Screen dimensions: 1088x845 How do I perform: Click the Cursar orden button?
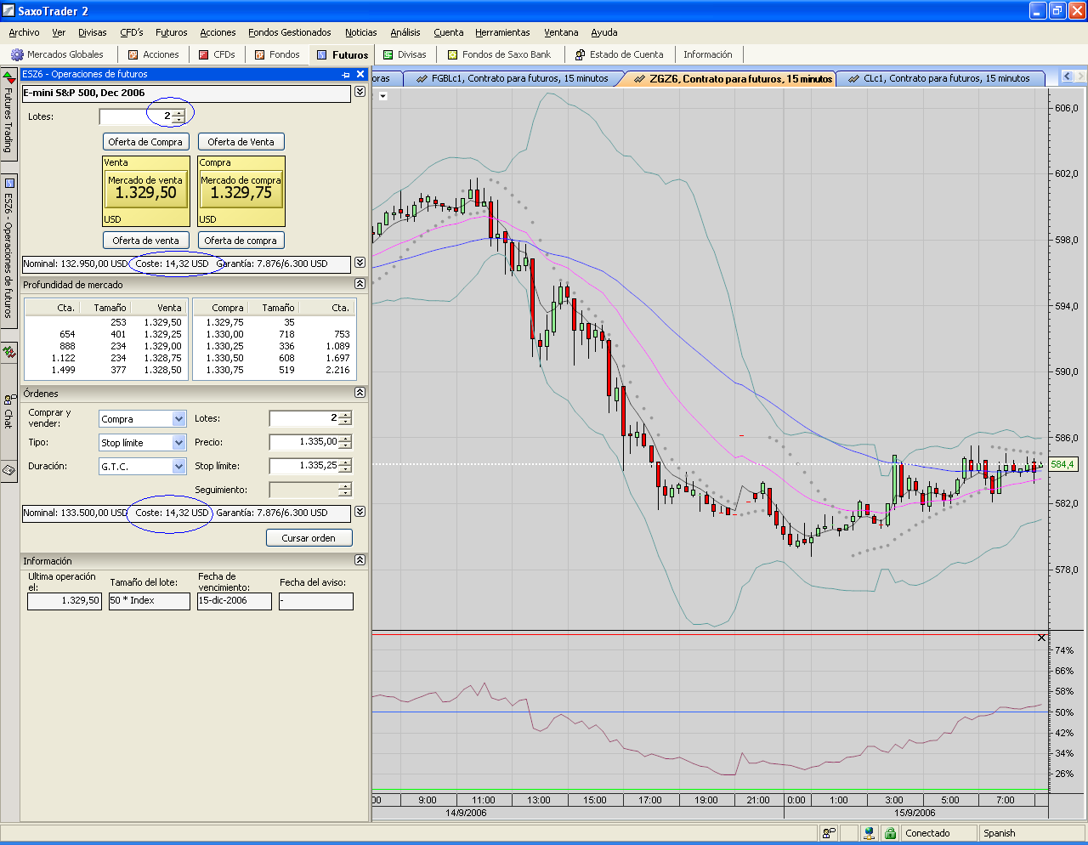click(x=309, y=538)
